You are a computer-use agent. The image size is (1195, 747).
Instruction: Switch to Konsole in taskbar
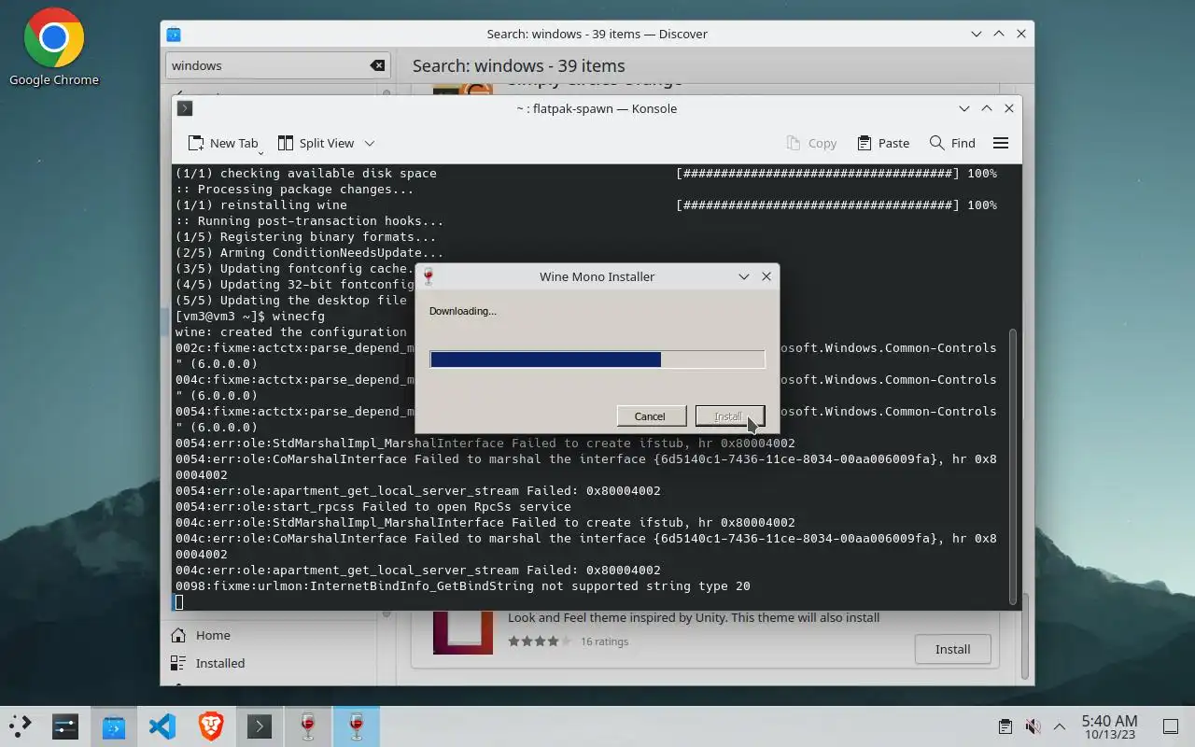point(260,726)
